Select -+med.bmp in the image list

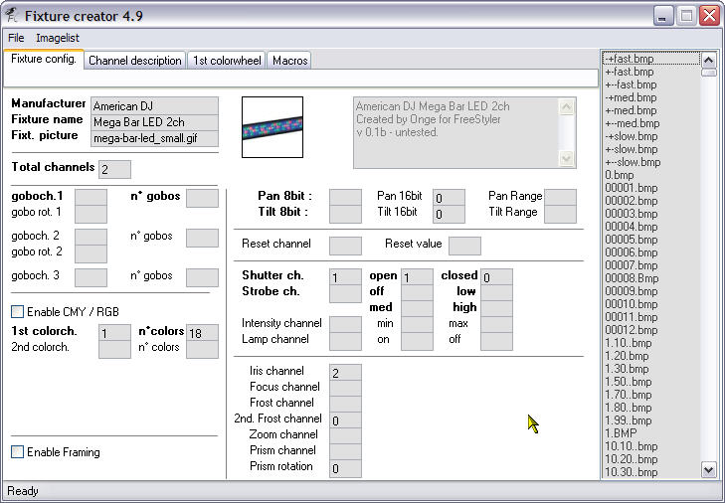(x=651, y=97)
